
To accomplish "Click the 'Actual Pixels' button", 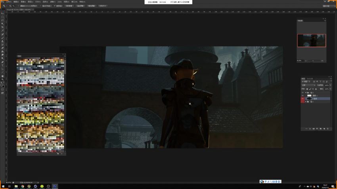I will click(x=69, y=6).
